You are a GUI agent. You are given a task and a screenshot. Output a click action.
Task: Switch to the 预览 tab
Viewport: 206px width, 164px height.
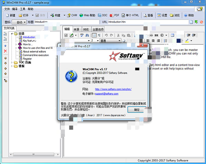(x=86, y=29)
